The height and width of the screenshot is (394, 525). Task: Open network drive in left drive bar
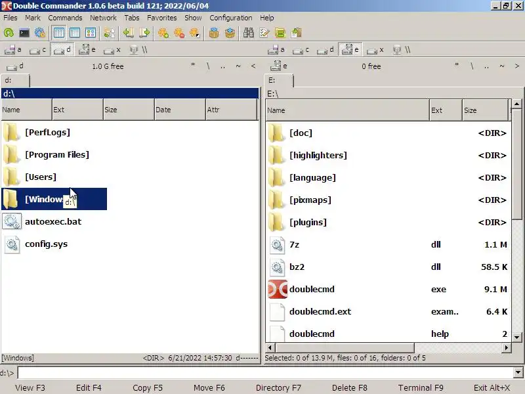138,50
